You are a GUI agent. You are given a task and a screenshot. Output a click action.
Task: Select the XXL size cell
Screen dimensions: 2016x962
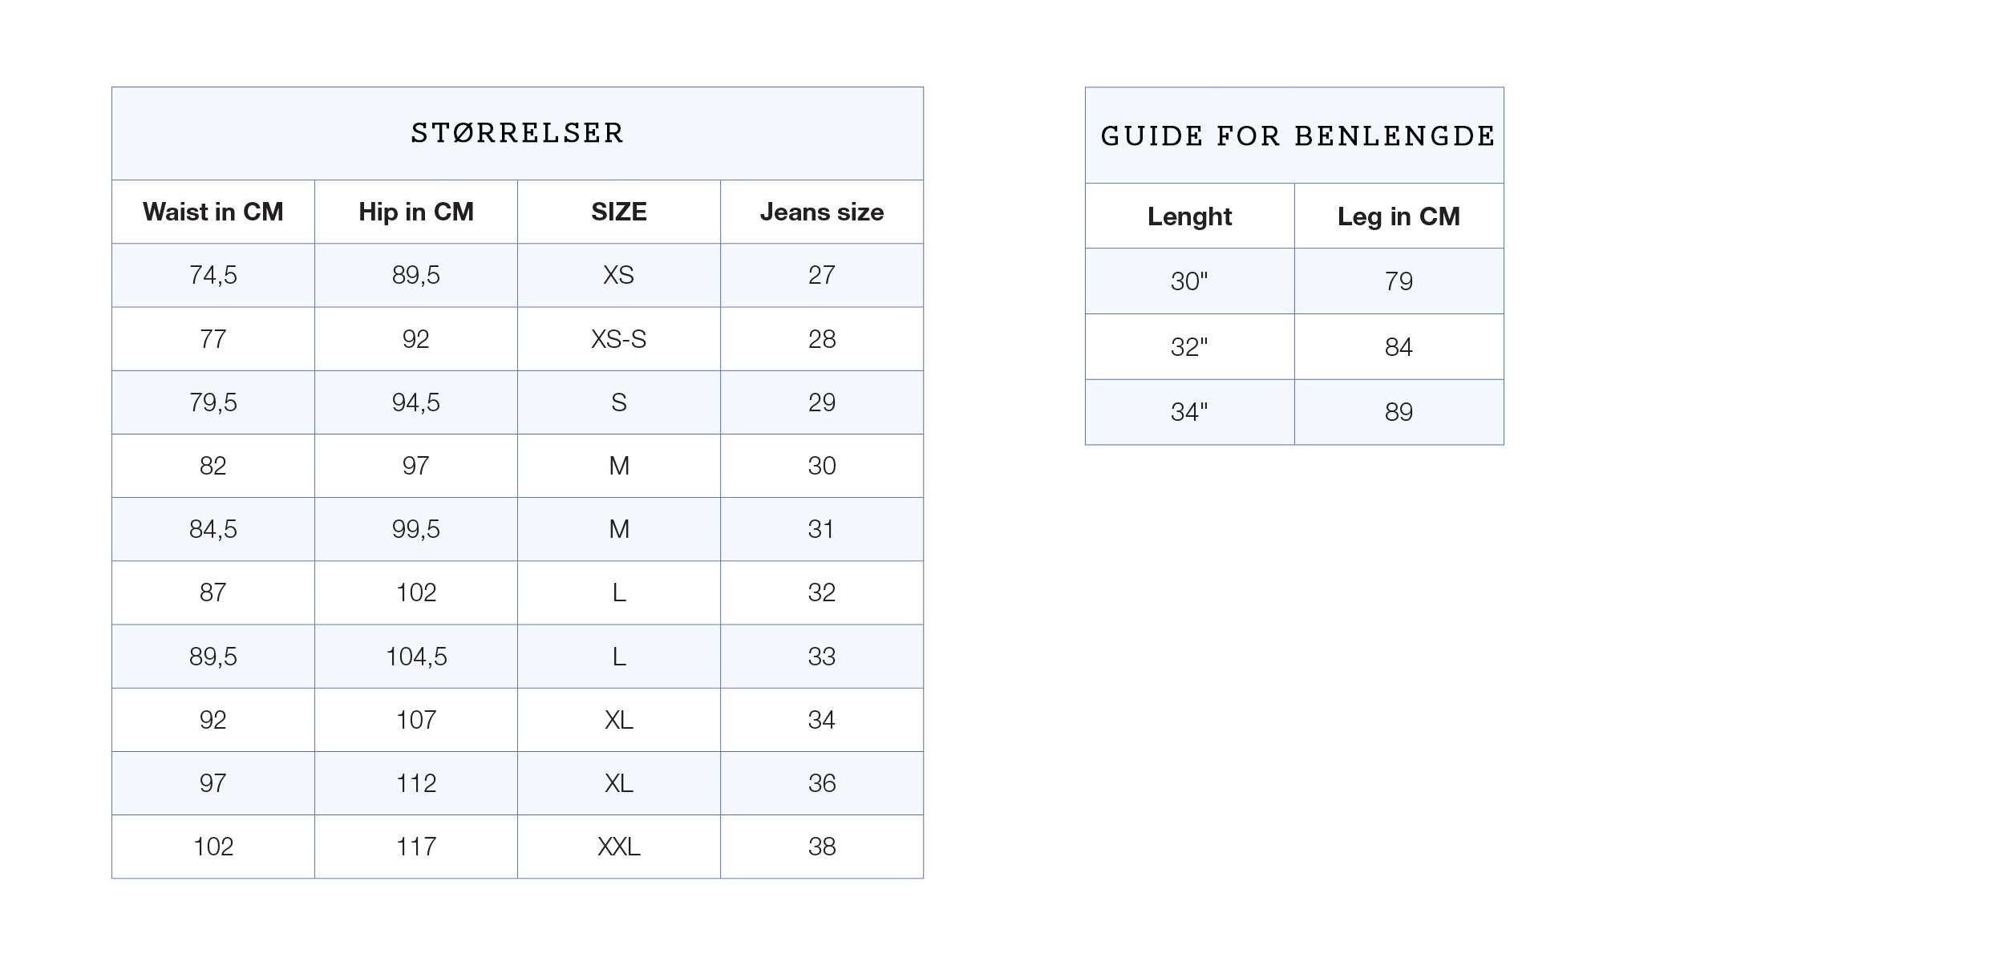click(x=618, y=847)
